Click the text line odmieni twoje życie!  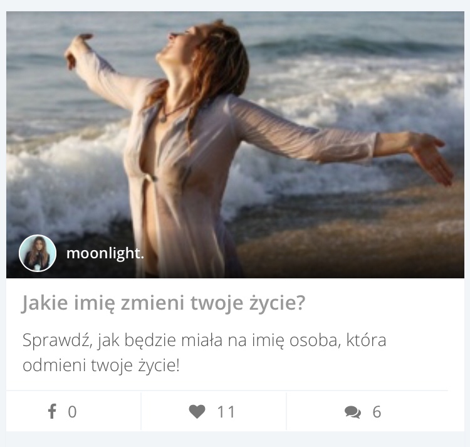pyautogui.click(x=101, y=365)
